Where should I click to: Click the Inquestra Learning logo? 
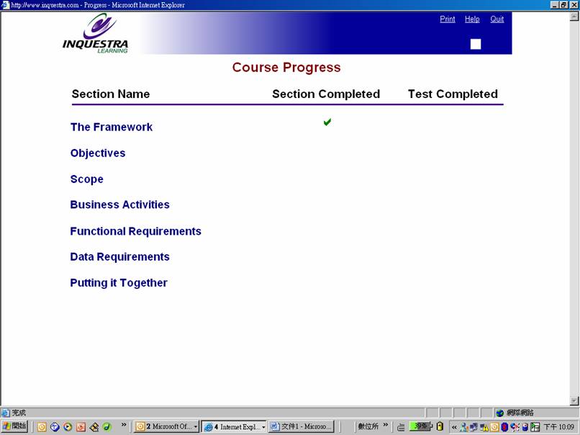[95, 34]
